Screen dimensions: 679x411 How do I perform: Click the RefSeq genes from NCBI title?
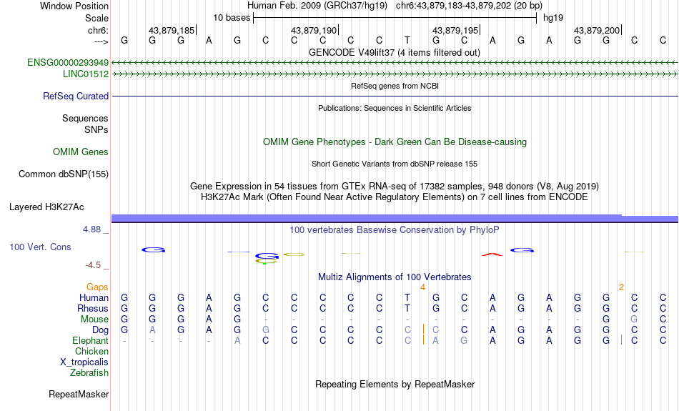[395, 86]
